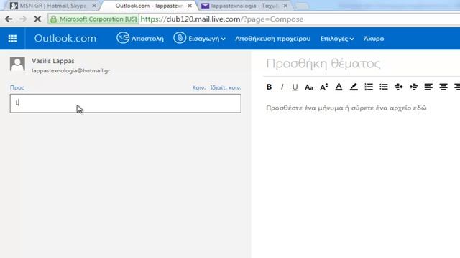
Task: Open the Εισαγωγή insert dropdown
Action: (x=200, y=38)
